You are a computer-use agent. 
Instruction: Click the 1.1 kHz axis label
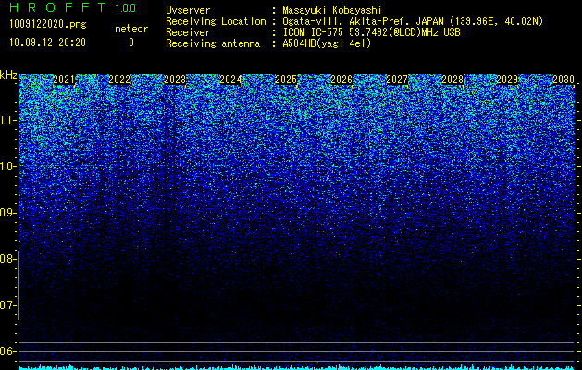(x=6, y=120)
